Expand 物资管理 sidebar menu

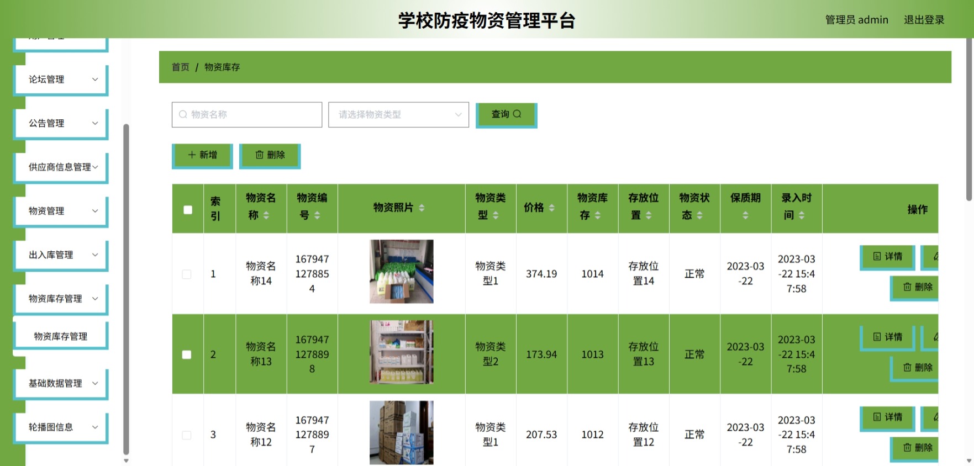click(x=61, y=211)
